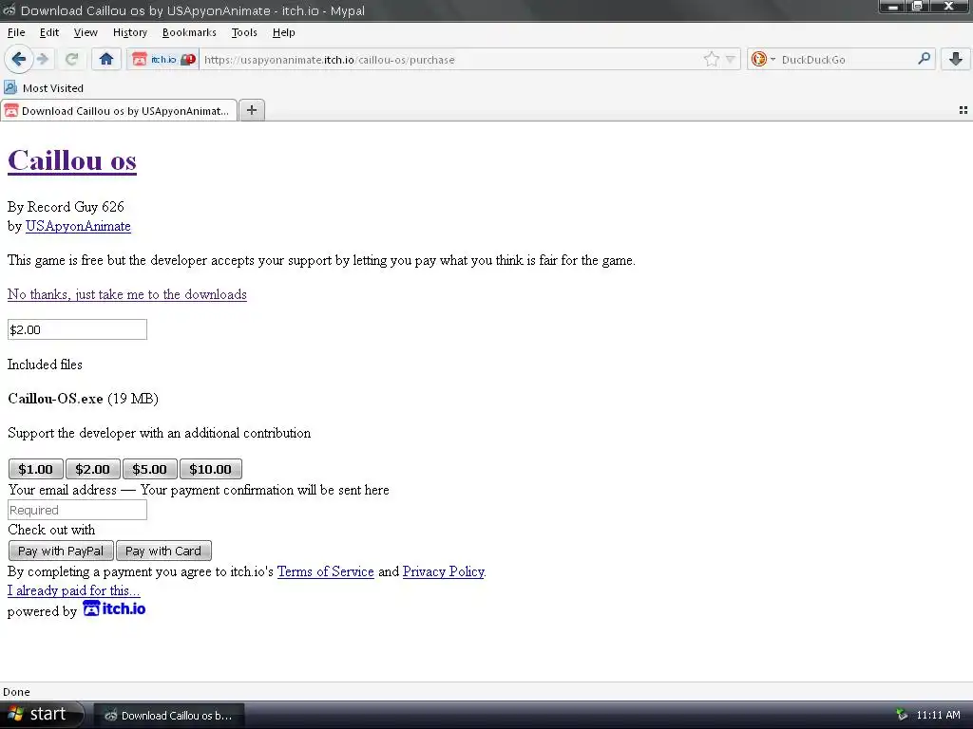This screenshot has width=973, height=729.
Task: Open the Edit menu
Action: (49, 32)
